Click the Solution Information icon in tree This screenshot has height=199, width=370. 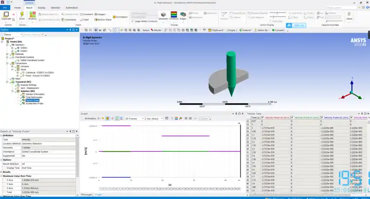pyautogui.click(x=23, y=94)
